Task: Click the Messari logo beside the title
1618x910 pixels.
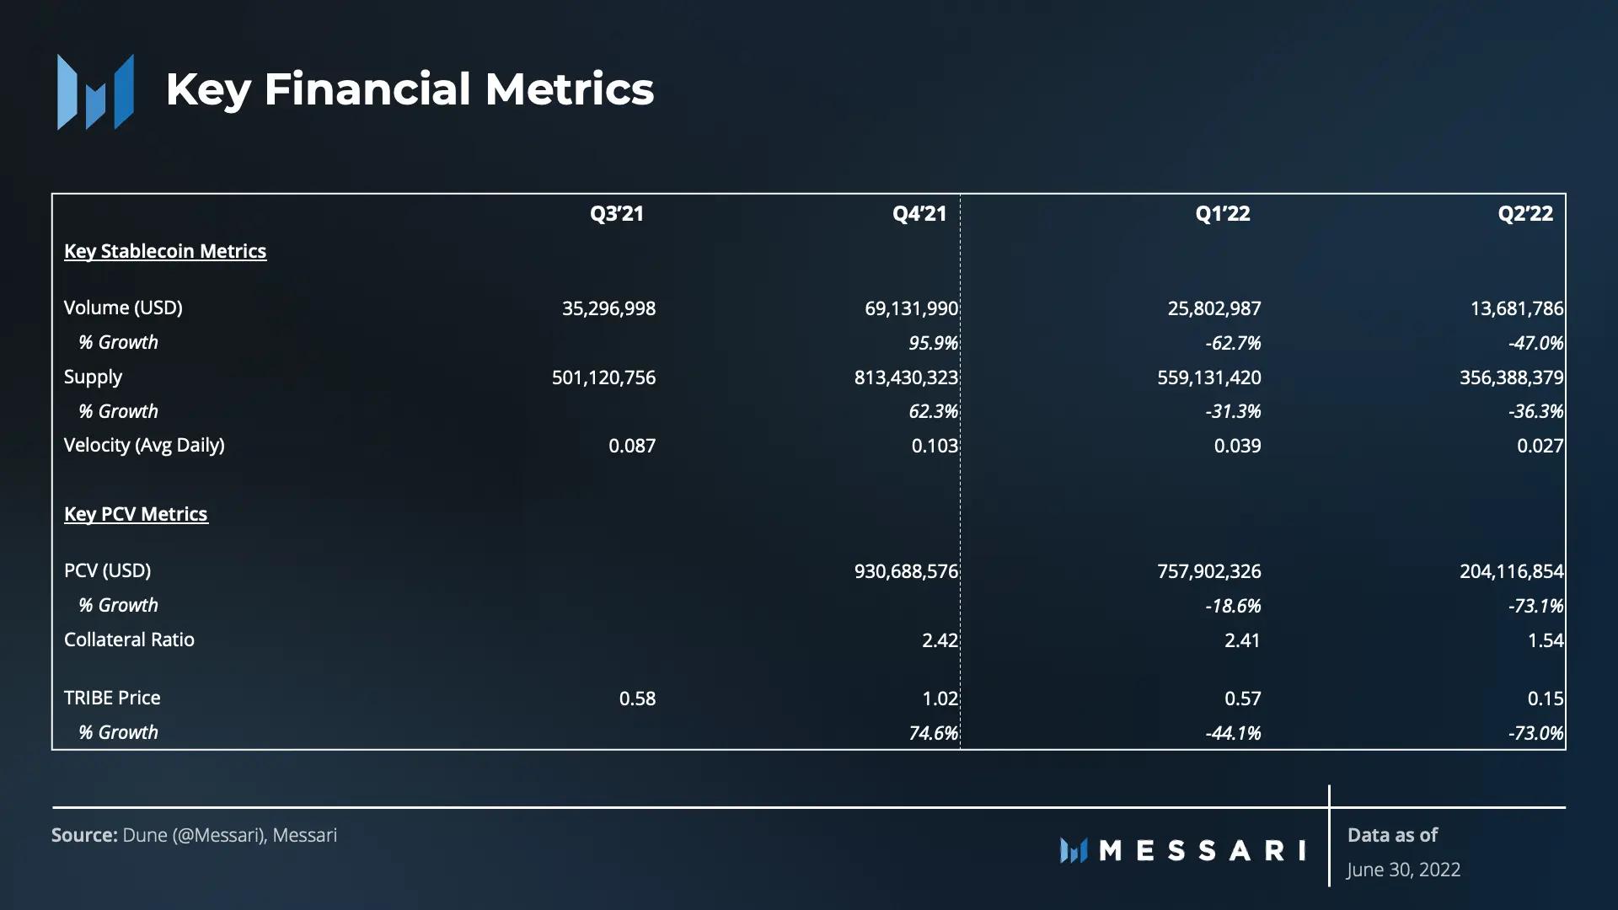Action: pyautogui.click(x=95, y=91)
